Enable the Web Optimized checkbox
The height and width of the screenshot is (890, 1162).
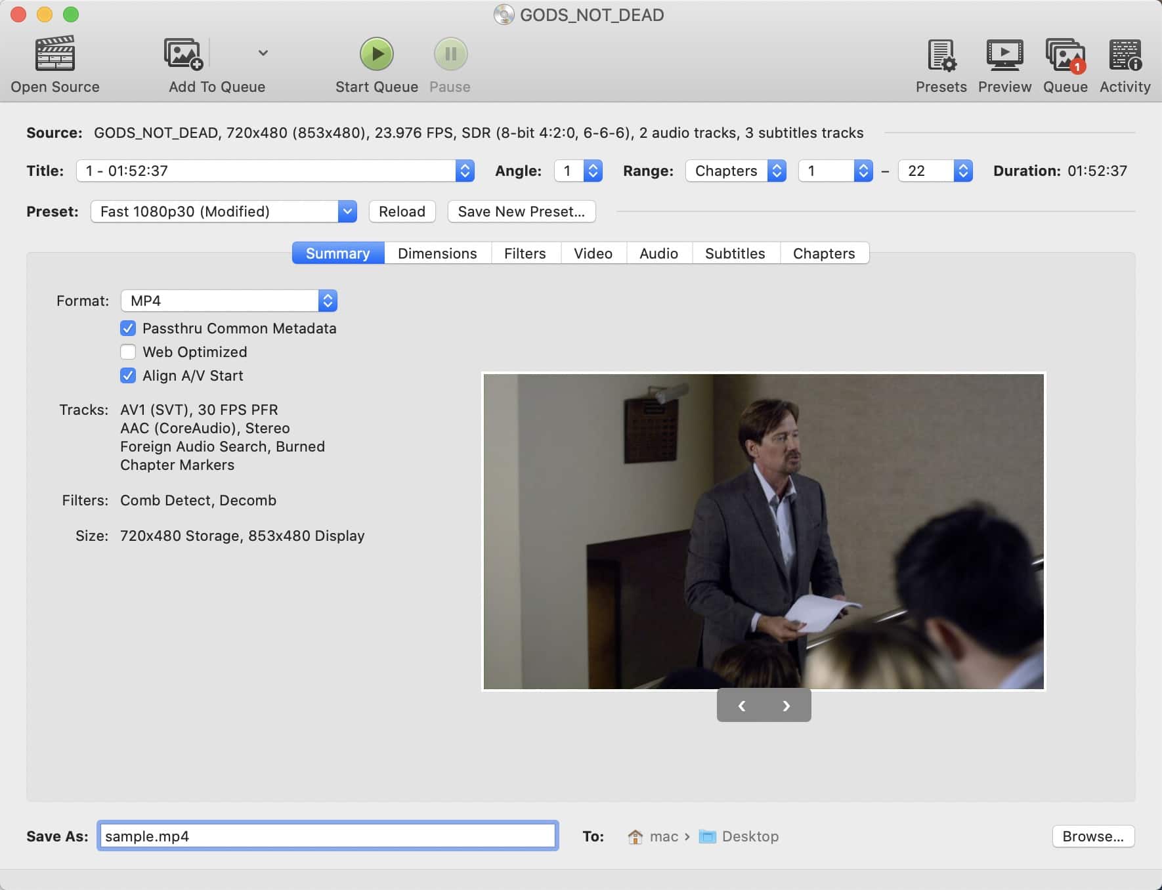click(128, 352)
